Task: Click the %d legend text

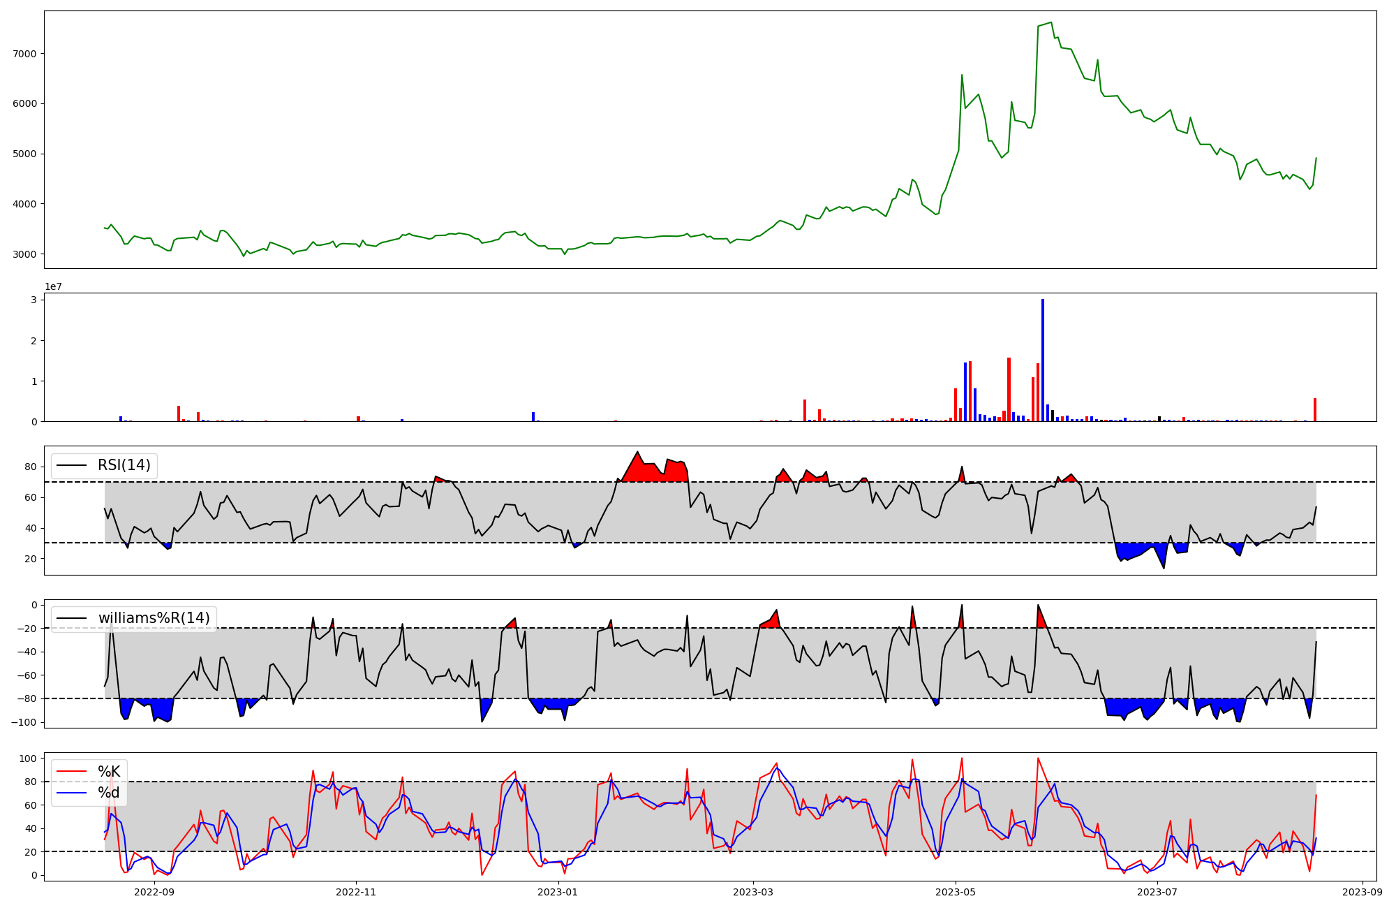Action: [x=109, y=793]
